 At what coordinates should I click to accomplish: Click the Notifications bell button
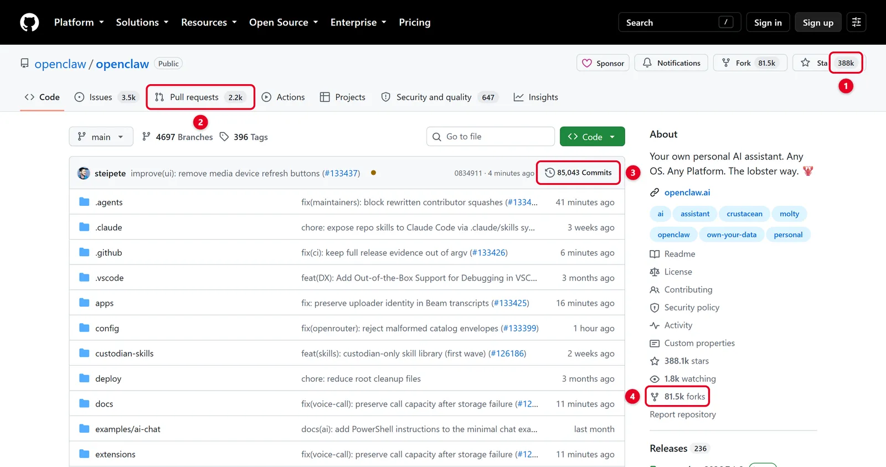[671, 63]
